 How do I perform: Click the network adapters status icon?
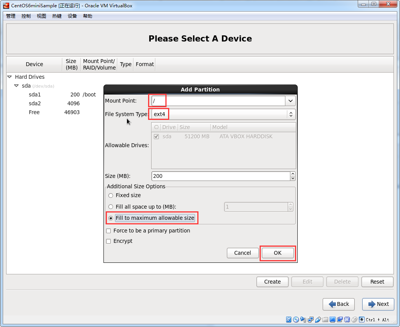(x=310, y=320)
